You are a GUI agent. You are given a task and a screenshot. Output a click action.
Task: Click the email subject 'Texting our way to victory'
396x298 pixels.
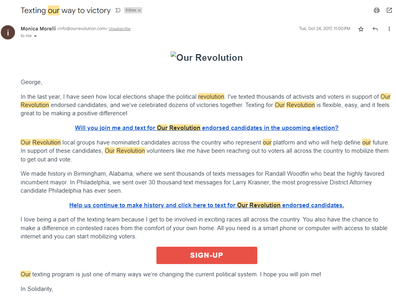[x=65, y=11]
